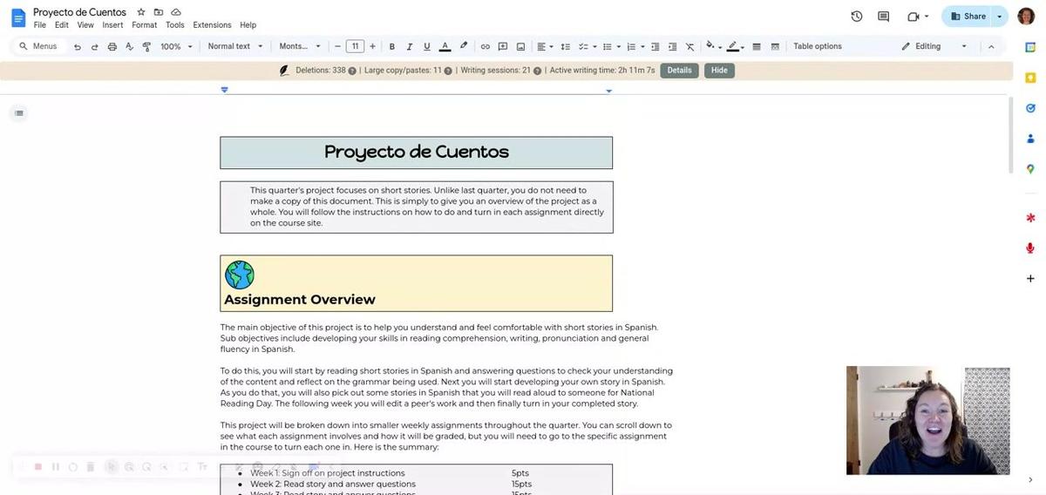1046x495 pixels.
Task: Open the File menu
Action: [x=40, y=25]
